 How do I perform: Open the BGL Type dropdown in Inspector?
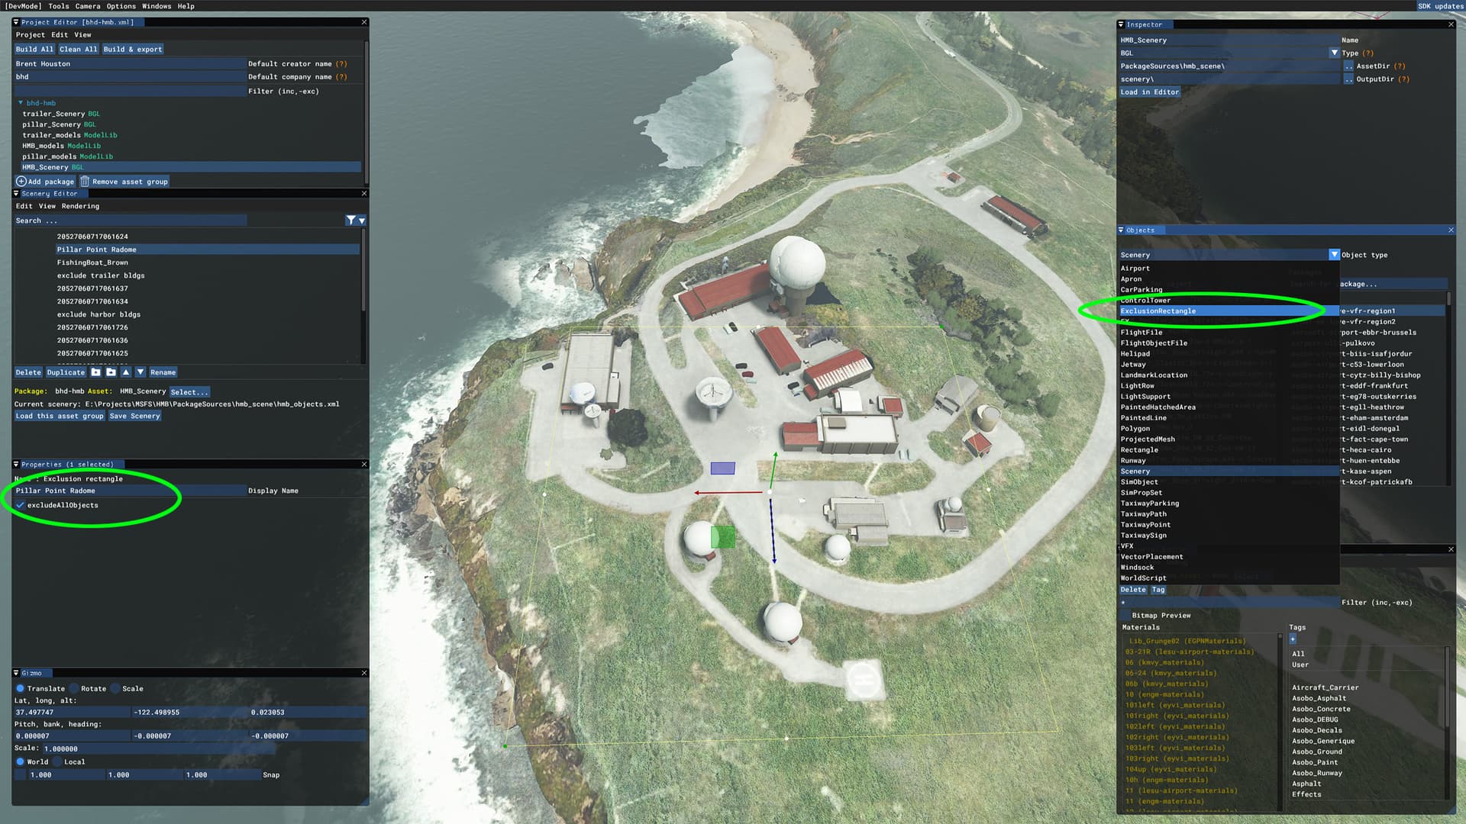pyautogui.click(x=1334, y=53)
